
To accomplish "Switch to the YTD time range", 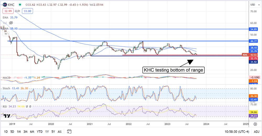I will [x=40, y=131].
